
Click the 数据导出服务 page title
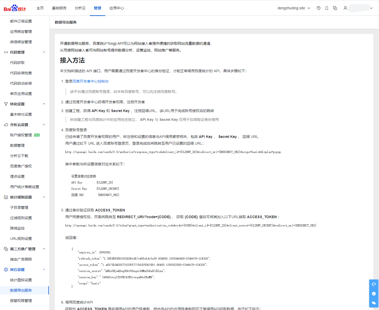pyautogui.click(x=66, y=22)
